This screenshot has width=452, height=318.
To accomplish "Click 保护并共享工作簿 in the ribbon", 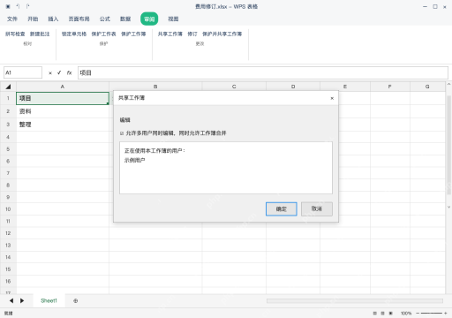I will [x=222, y=34].
